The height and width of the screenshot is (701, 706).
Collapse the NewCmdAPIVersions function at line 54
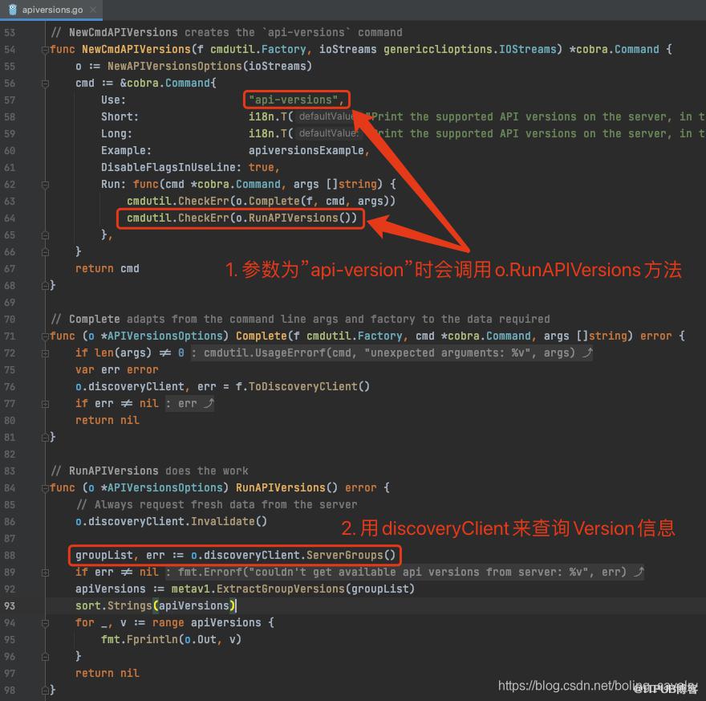[45, 50]
